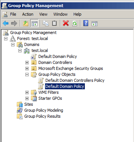This screenshot has height=142, width=134.
Task: Select the Sites tree item
Action: [29, 104]
